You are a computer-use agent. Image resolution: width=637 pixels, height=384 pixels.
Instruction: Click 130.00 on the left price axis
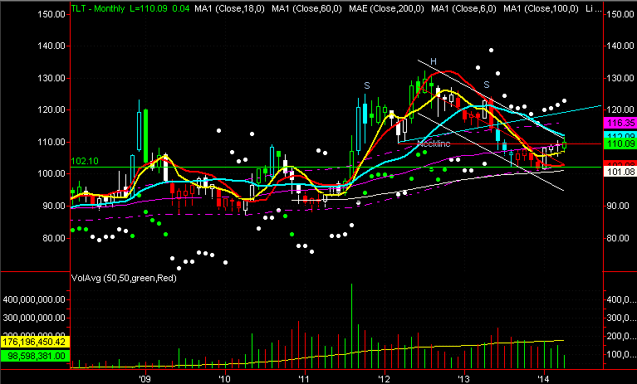(51, 78)
